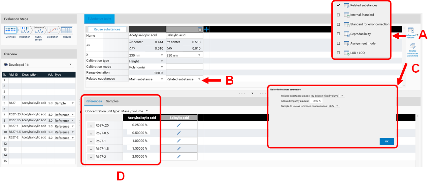Viewport: 435px width, 191px height.
Task: Go to the Integration step icon
Action: pyautogui.click(x=25, y=31)
